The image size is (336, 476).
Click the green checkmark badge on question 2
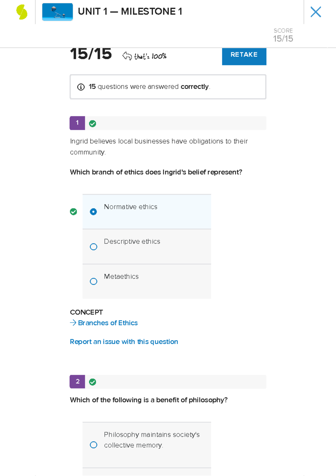92,382
